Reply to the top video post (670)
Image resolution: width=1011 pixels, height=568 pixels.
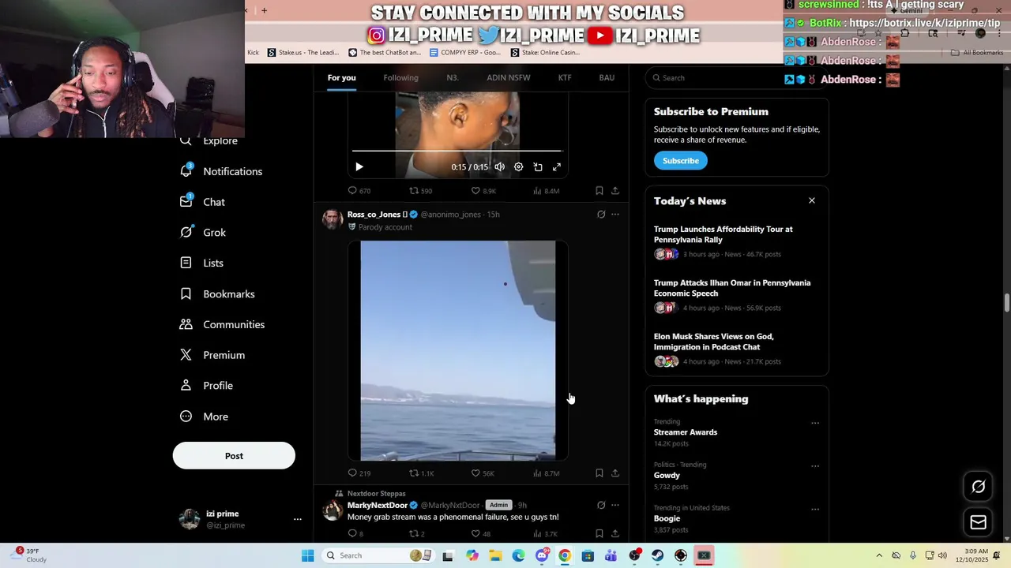click(359, 191)
